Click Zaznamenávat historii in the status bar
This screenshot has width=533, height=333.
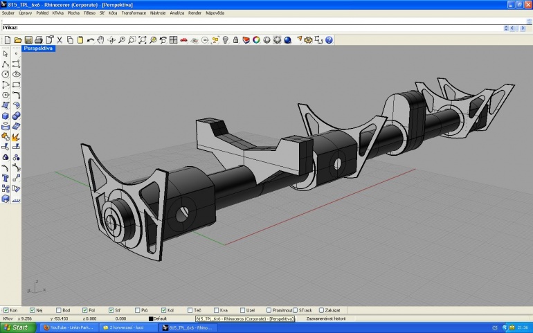pyautogui.click(x=325, y=318)
